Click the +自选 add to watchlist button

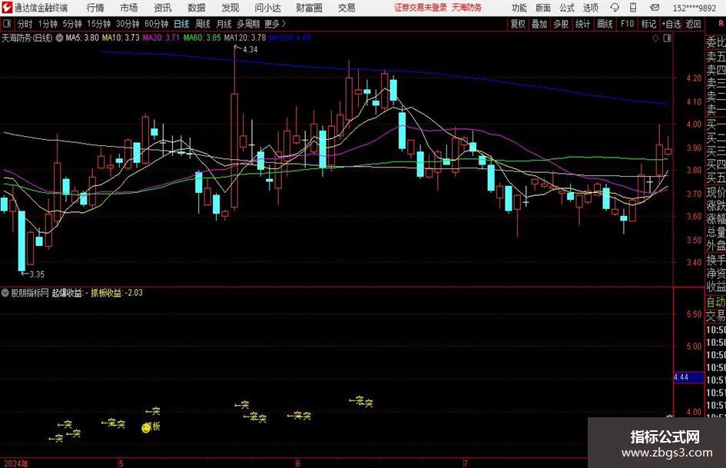(671, 24)
